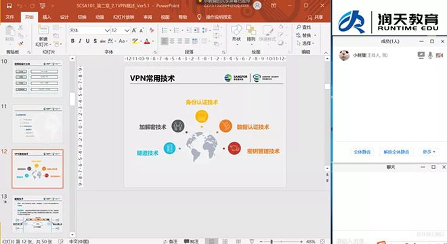Click the microphone icon beside member name
The height and width of the screenshot is (244, 447).
pos(430,55)
